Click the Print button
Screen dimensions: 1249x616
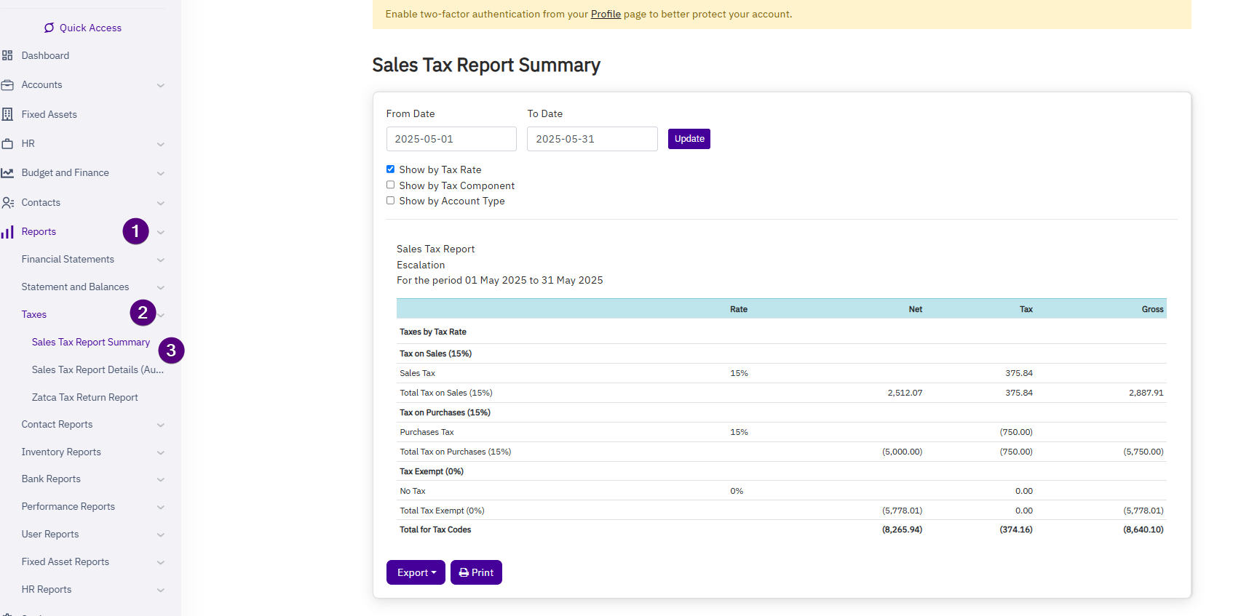476,572
